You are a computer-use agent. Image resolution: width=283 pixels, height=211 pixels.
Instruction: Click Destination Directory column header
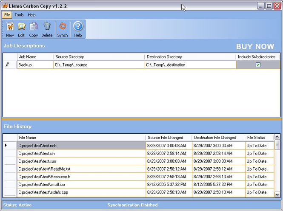coord(190,57)
